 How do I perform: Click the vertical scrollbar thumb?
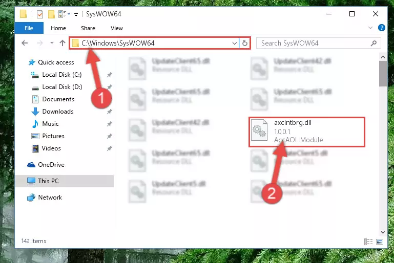(383, 74)
